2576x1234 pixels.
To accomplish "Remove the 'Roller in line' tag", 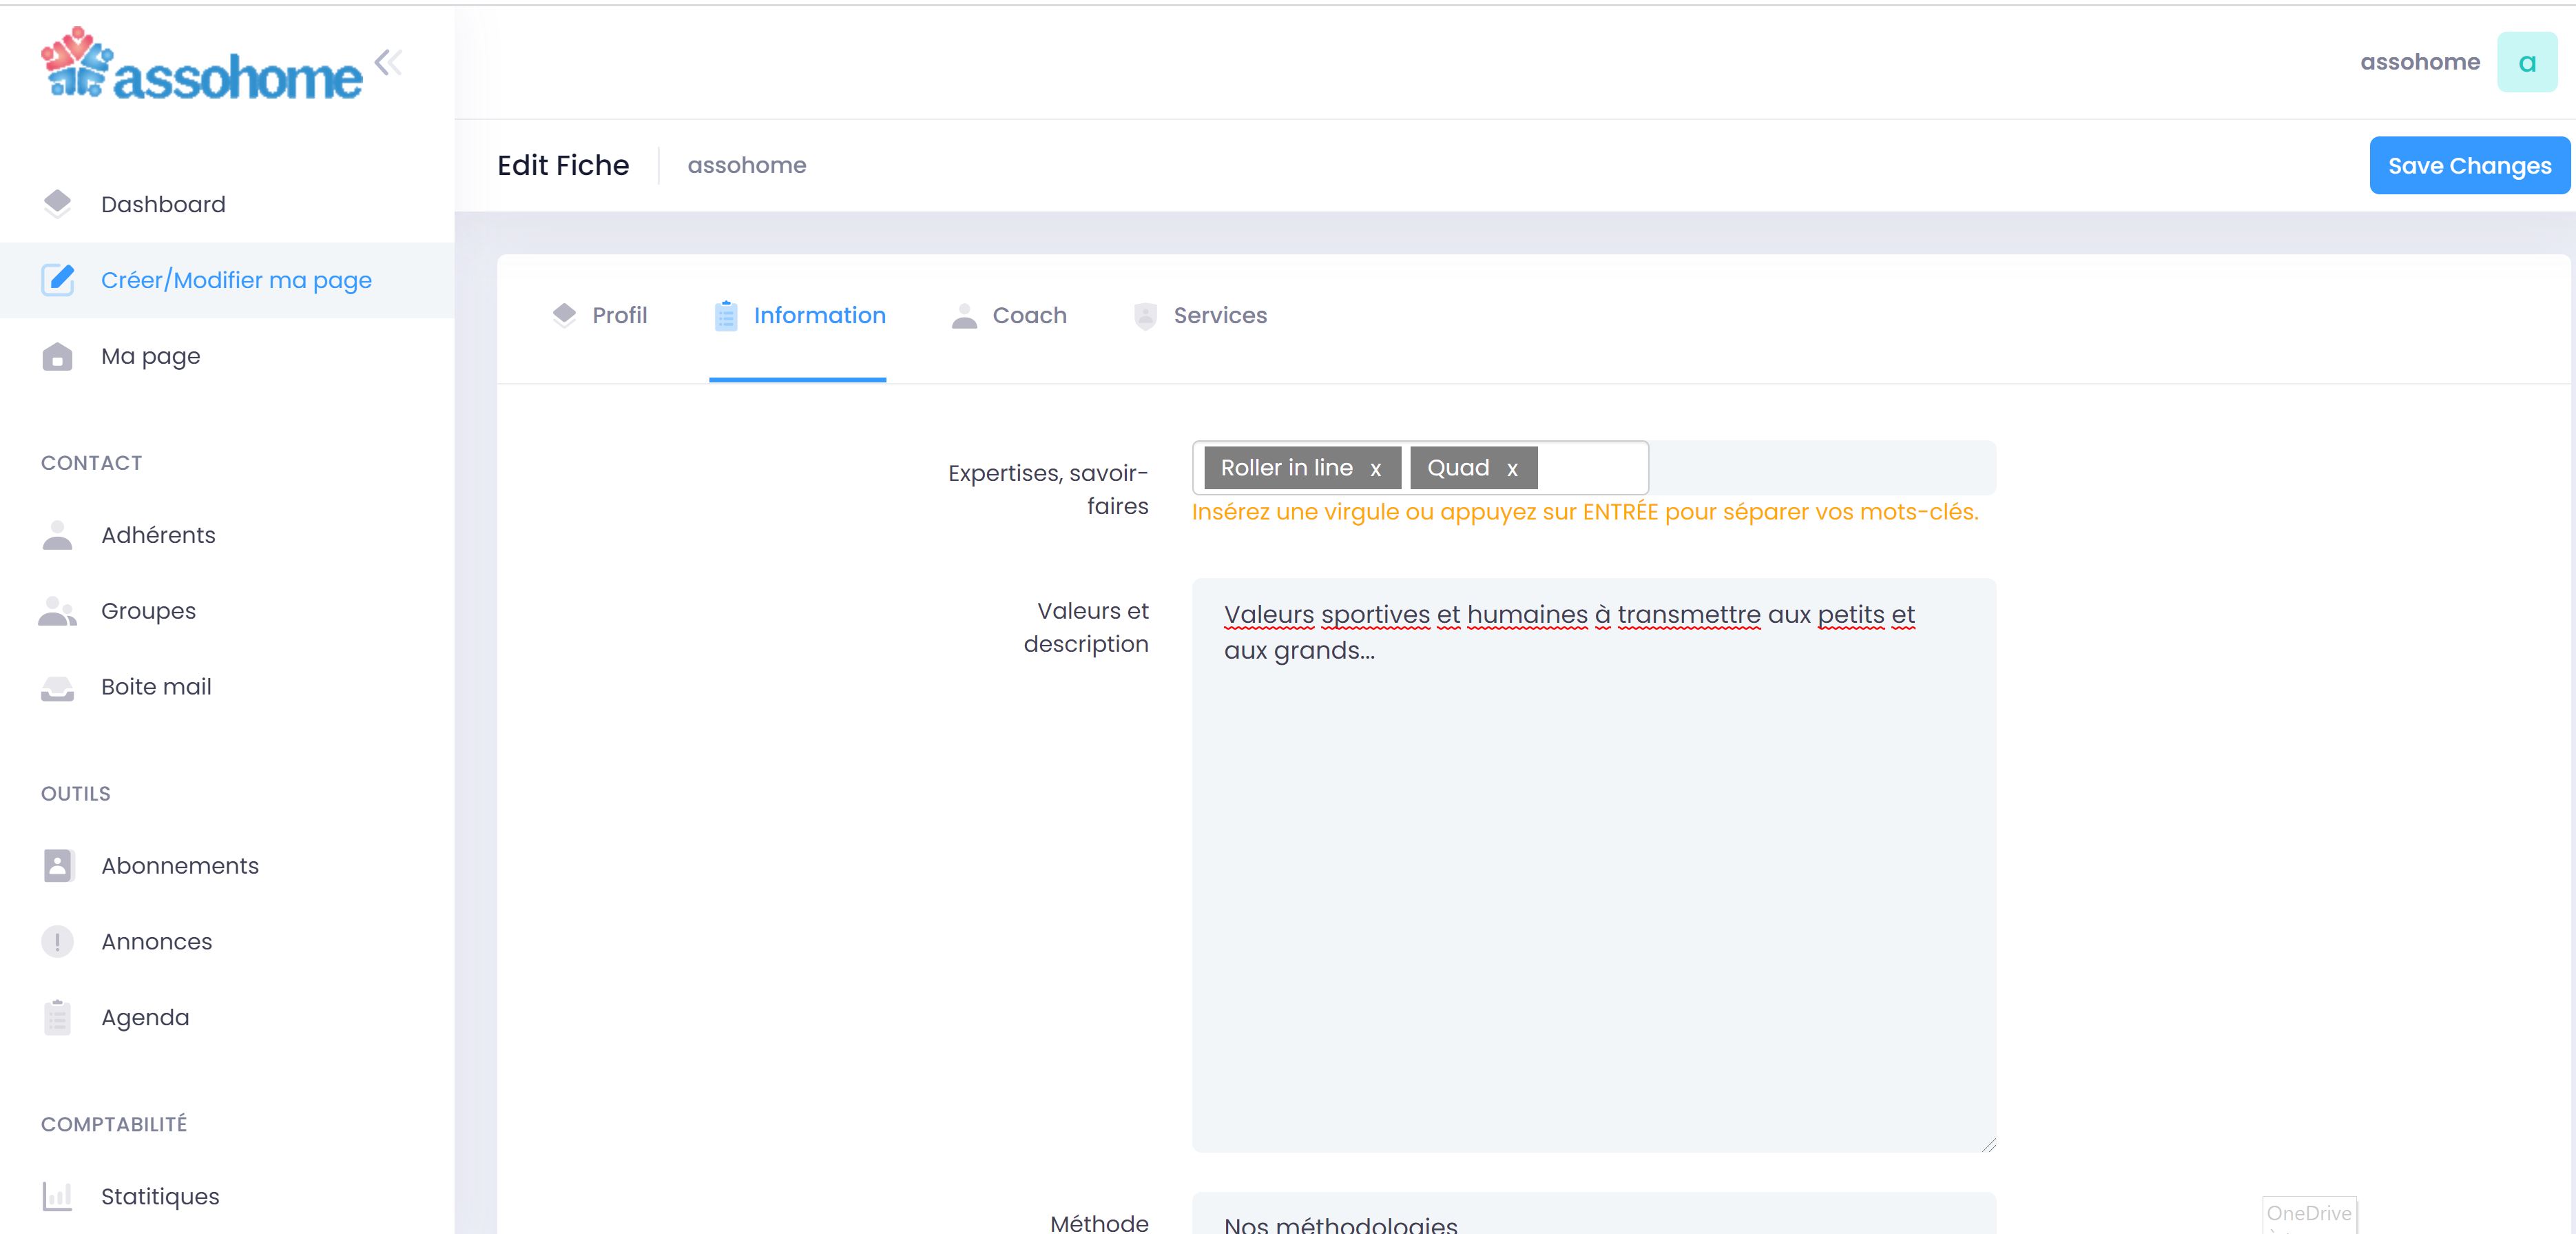I will [1375, 469].
